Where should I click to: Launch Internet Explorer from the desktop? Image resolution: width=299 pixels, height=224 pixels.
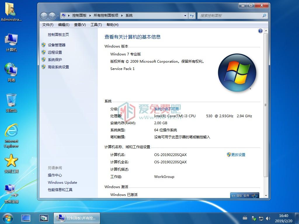[11, 136]
